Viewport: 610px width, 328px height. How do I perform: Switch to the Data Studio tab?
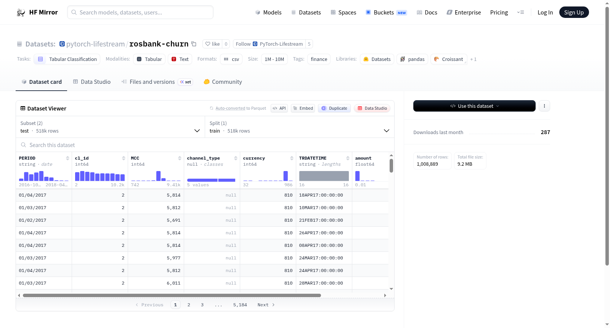coord(91,82)
